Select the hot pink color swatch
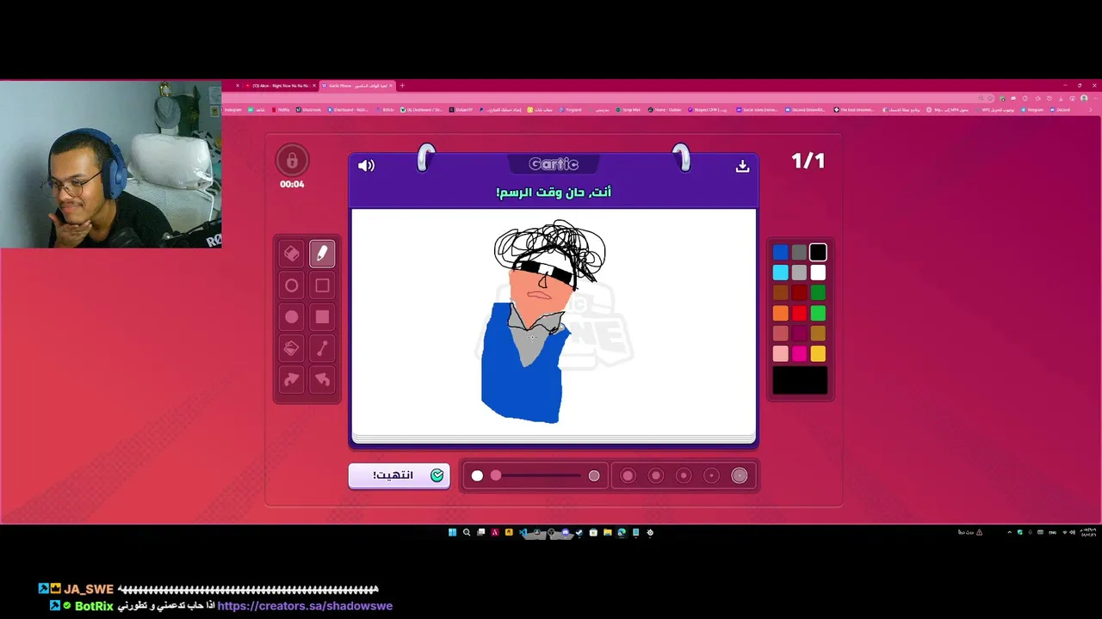Image resolution: width=1102 pixels, height=619 pixels. click(799, 353)
